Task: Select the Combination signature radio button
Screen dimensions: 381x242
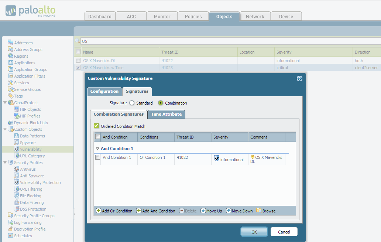Action: click(x=160, y=103)
